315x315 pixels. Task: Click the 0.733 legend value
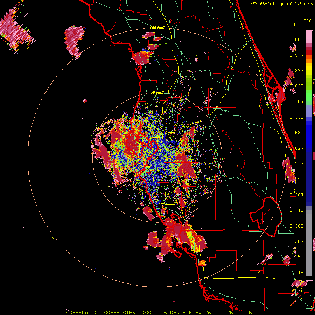coord(296,117)
